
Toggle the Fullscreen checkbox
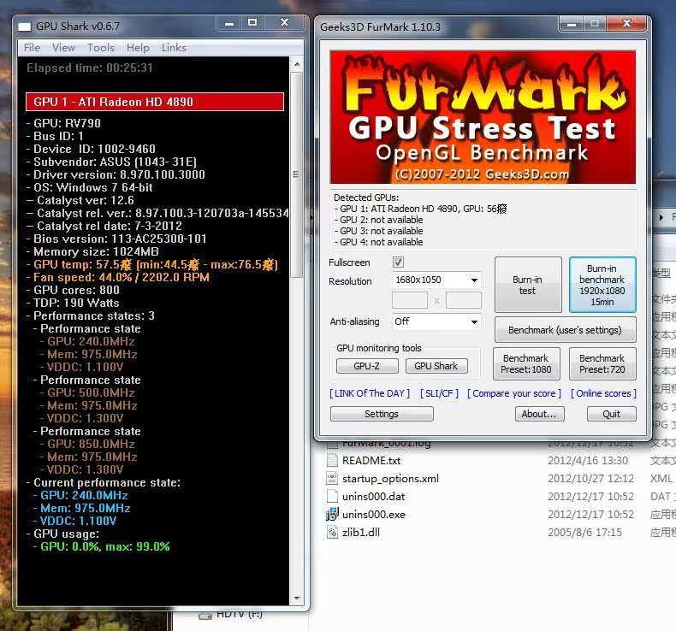398,262
